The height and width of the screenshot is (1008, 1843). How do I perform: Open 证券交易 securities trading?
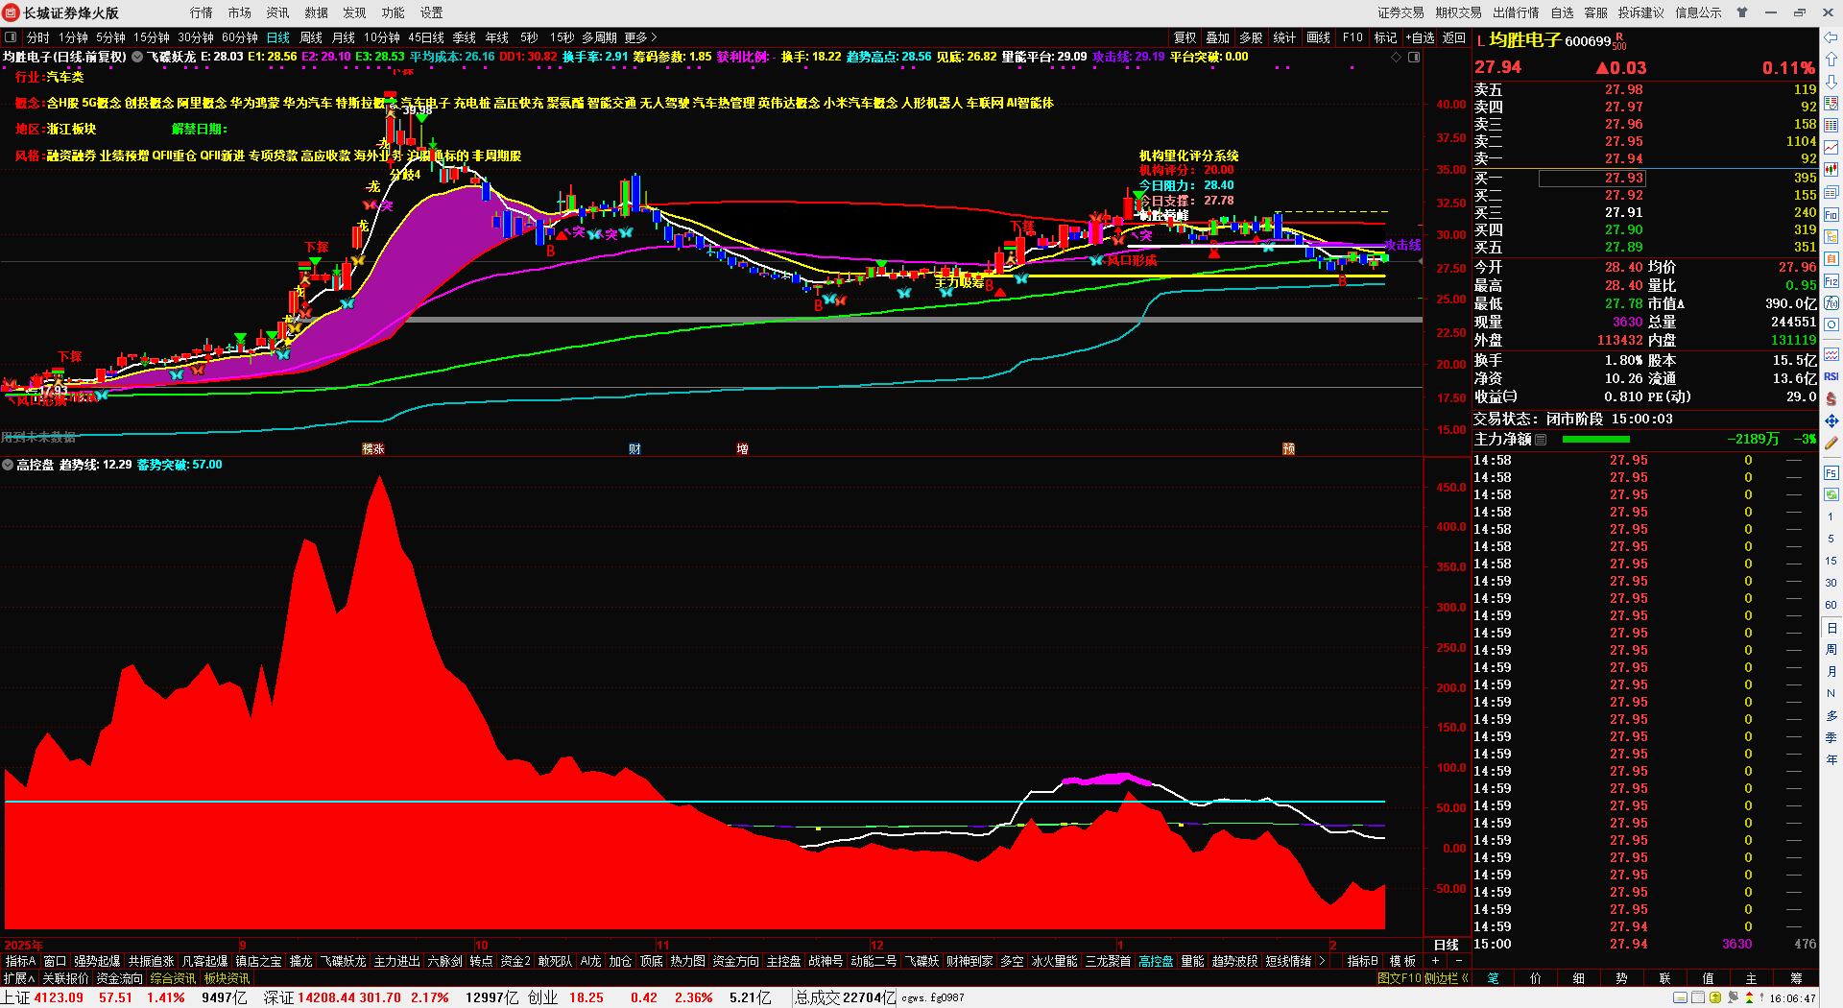tap(1400, 12)
